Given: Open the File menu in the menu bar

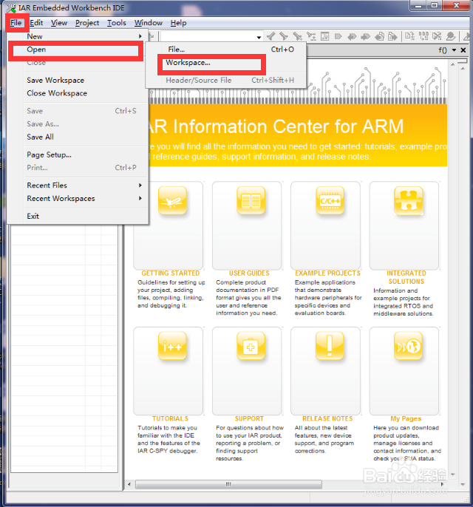Looking at the screenshot, I should pos(16,23).
